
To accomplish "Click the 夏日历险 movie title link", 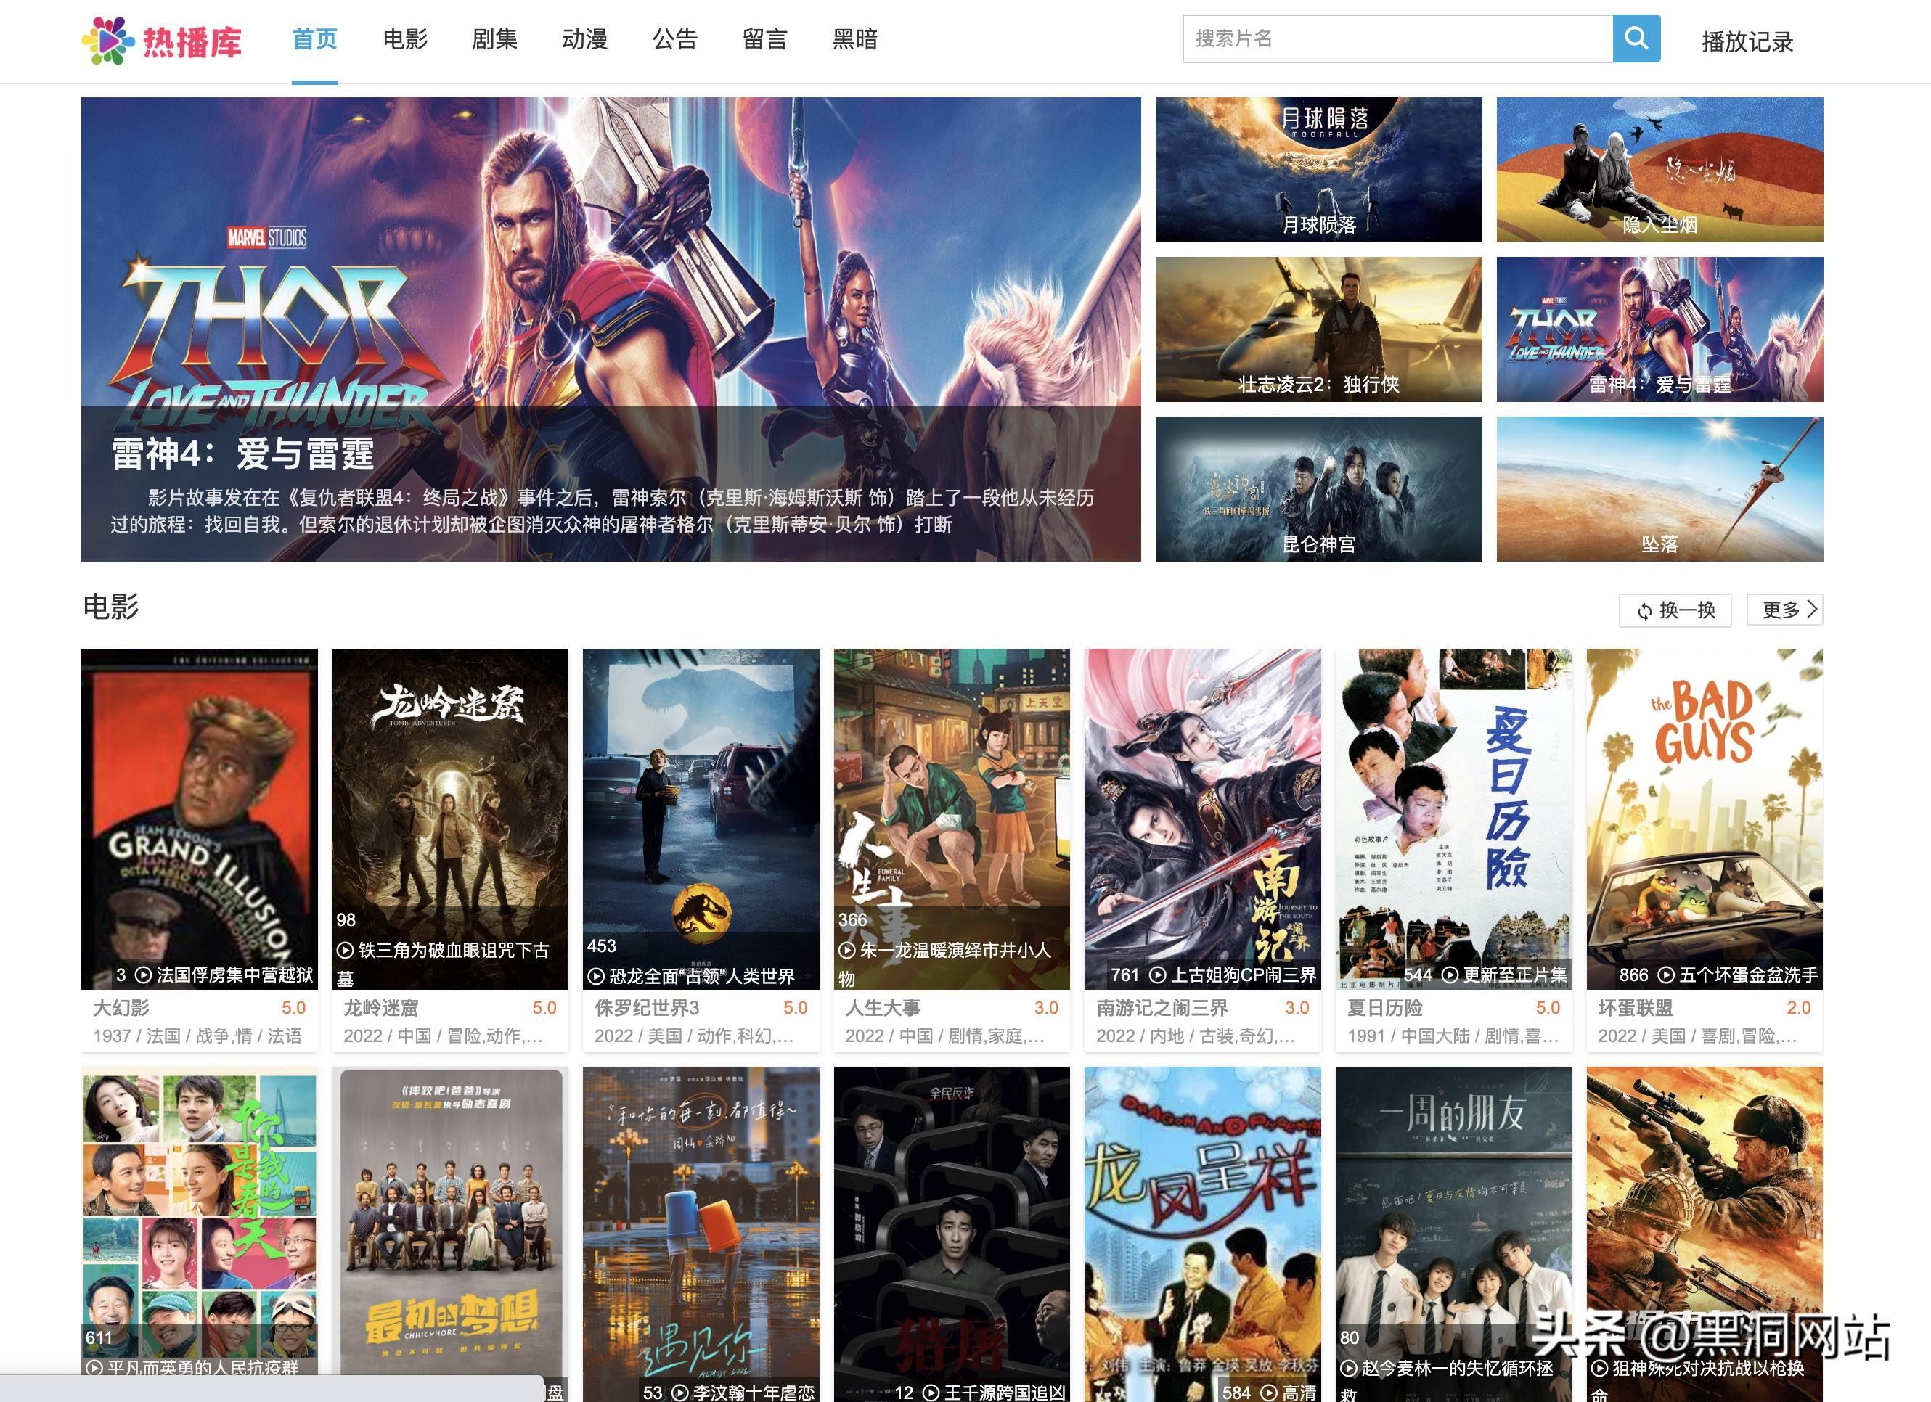I will click(1384, 1008).
